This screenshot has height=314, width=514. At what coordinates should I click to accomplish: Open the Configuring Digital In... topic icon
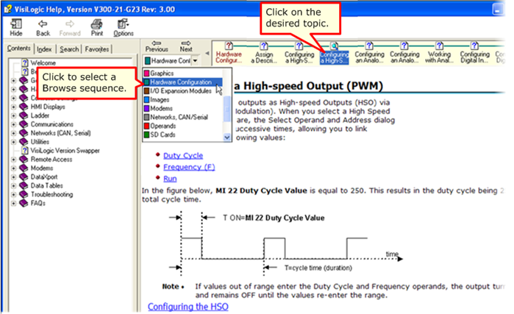coord(474,46)
